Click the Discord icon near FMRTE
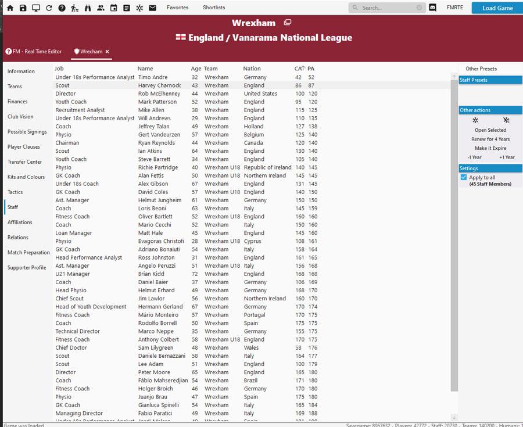The width and height of the screenshot is (523, 427). (x=432, y=8)
